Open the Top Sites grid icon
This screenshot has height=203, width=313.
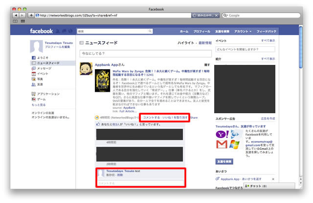(x=23, y=21)
